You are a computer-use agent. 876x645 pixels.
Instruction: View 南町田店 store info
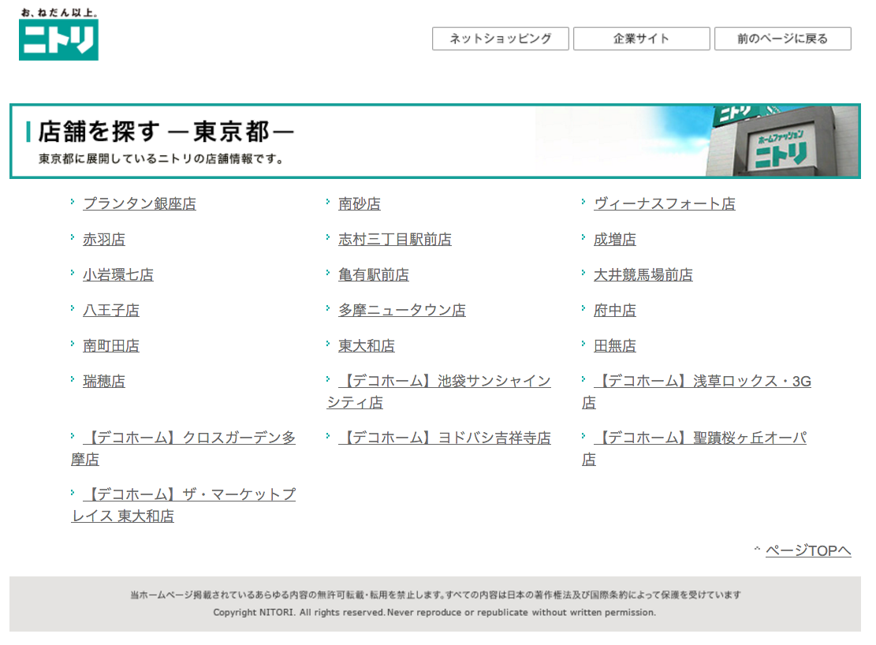pos(111,346)
